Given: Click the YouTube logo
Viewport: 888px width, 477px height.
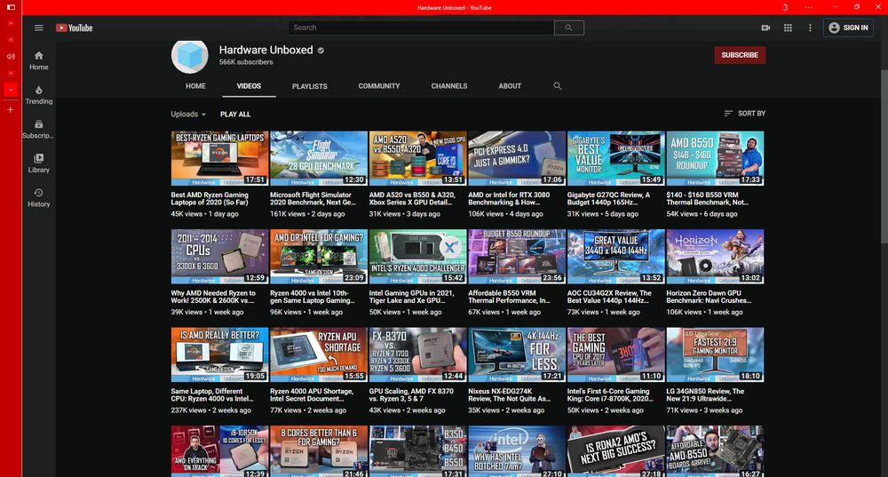Looking at the screenshot, I should click(x=75, y=28).
